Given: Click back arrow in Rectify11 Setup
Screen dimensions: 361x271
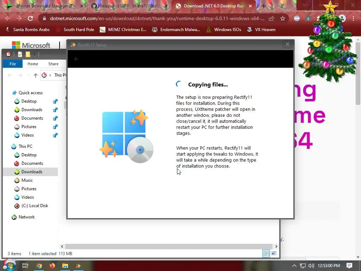Looking at the screenshot, I should coord(77,59).
